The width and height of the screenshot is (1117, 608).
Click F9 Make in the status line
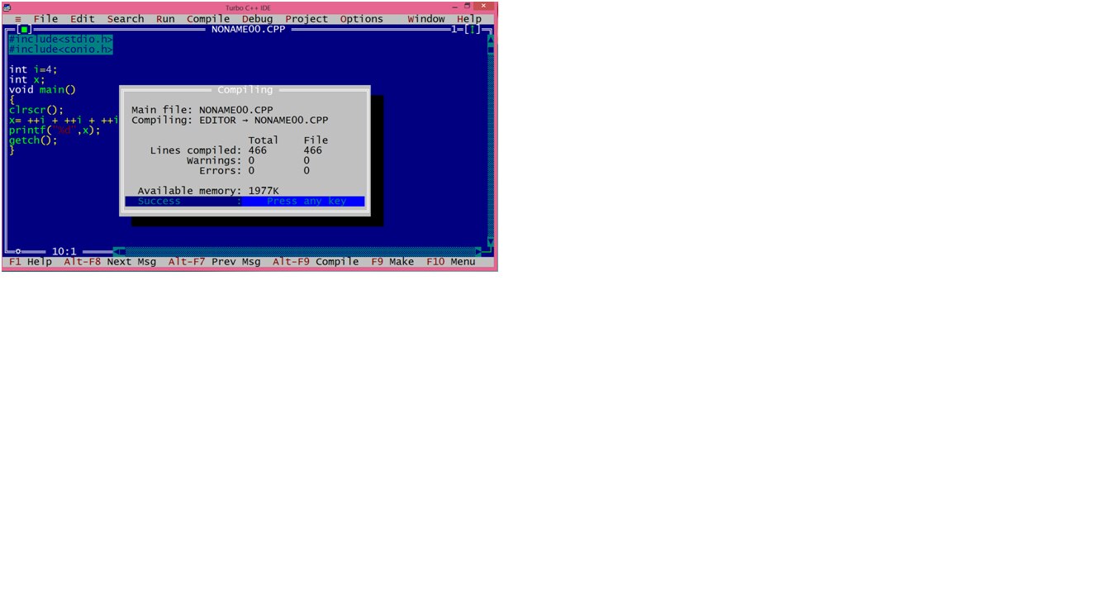point(392,262)
